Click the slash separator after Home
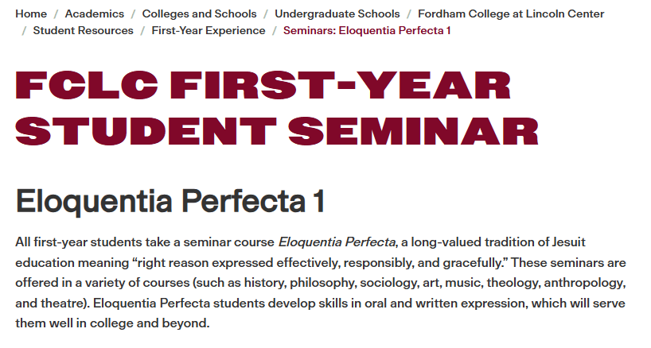Viewport: 651px width, 348px height. pyautogui.click(x=56, y=14)
